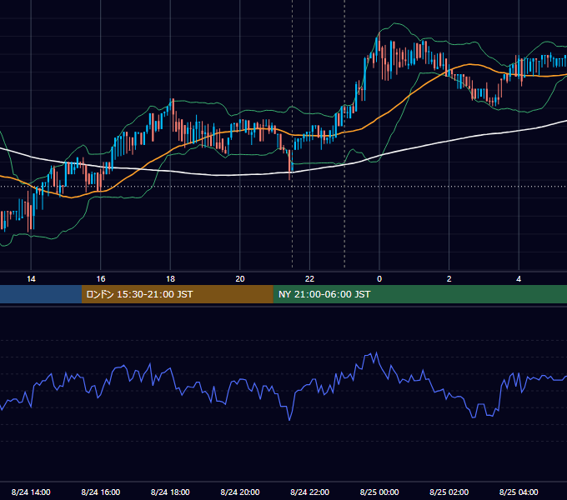This screenshot has width=567, height=500.
Task: Select the 18 hour axis label
Action: point(170,279)
